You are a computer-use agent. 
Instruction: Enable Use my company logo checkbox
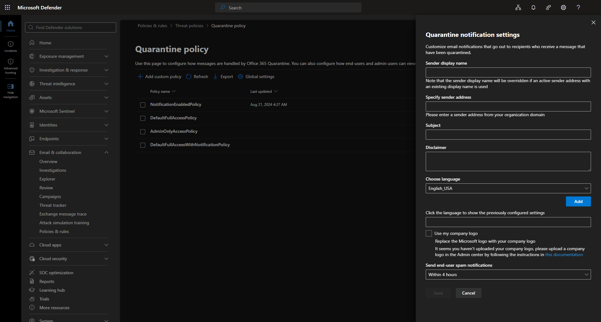coord(429,233)
